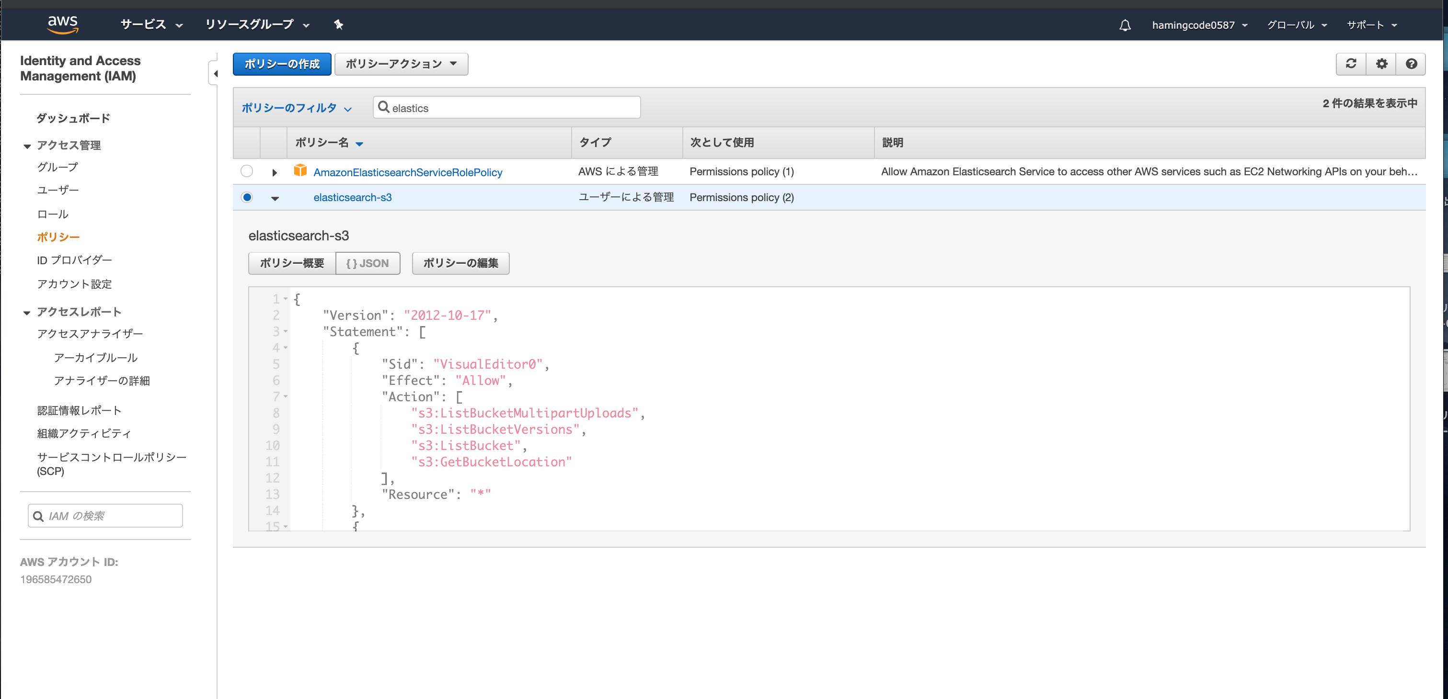The width and height of the screenshot is (1448, 699).
Task: Focus the IAM の検索 input field
Action: (x=105, y=516)
